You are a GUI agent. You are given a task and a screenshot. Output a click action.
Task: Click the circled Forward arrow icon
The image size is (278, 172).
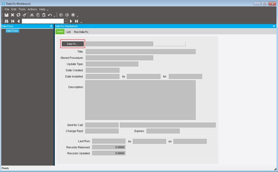67,15
